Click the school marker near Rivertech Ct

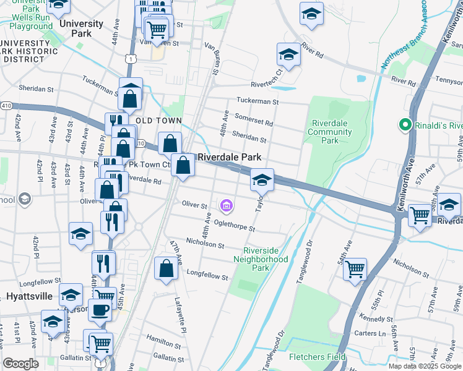pyautogui.click(x=288, y=56)
